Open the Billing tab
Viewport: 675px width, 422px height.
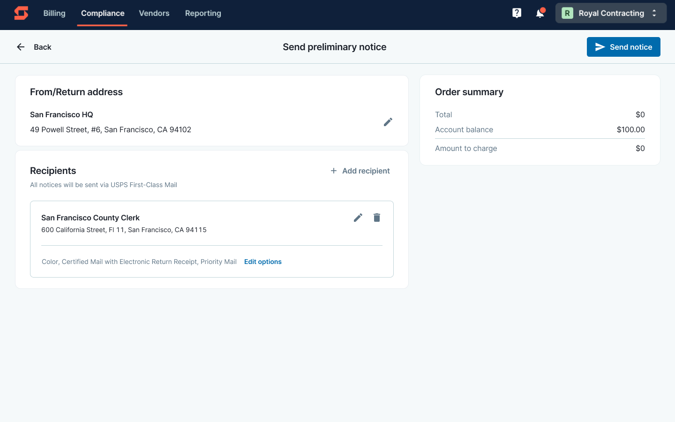54,13
